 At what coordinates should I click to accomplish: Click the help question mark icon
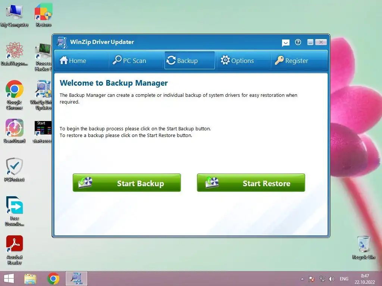(298, 42)
